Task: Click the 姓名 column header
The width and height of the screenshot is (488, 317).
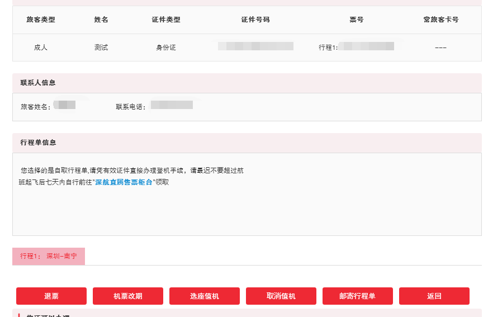Action: (101, 20)
